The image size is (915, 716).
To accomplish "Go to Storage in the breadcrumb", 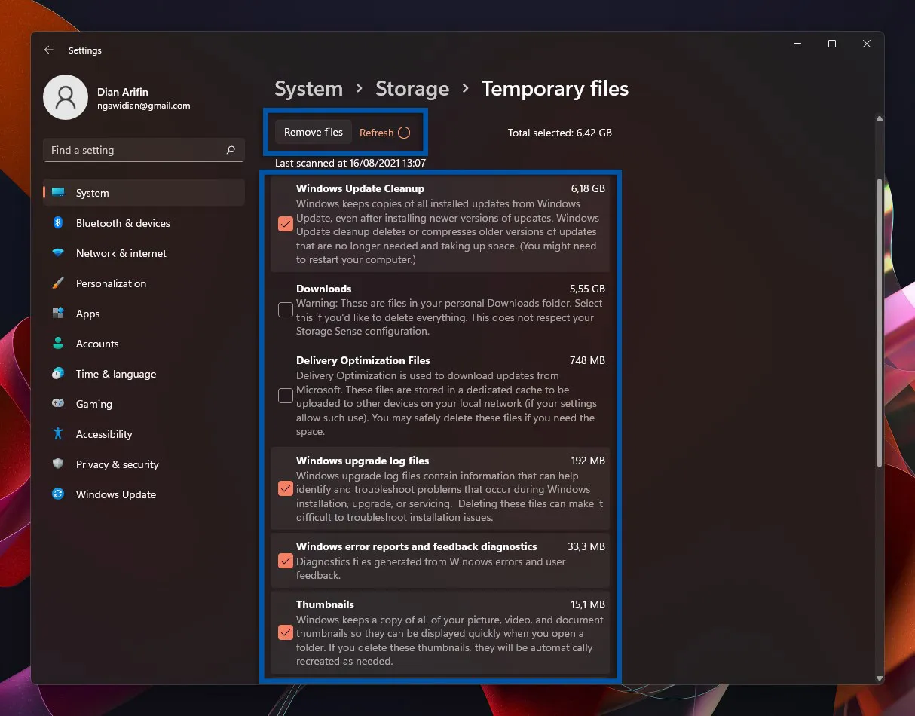I will tap(412, 89).
